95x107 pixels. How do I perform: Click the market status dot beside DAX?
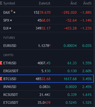click(x=14, y=12)
